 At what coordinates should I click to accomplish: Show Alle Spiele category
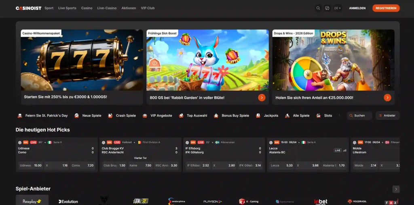click(x=297, y=116)
